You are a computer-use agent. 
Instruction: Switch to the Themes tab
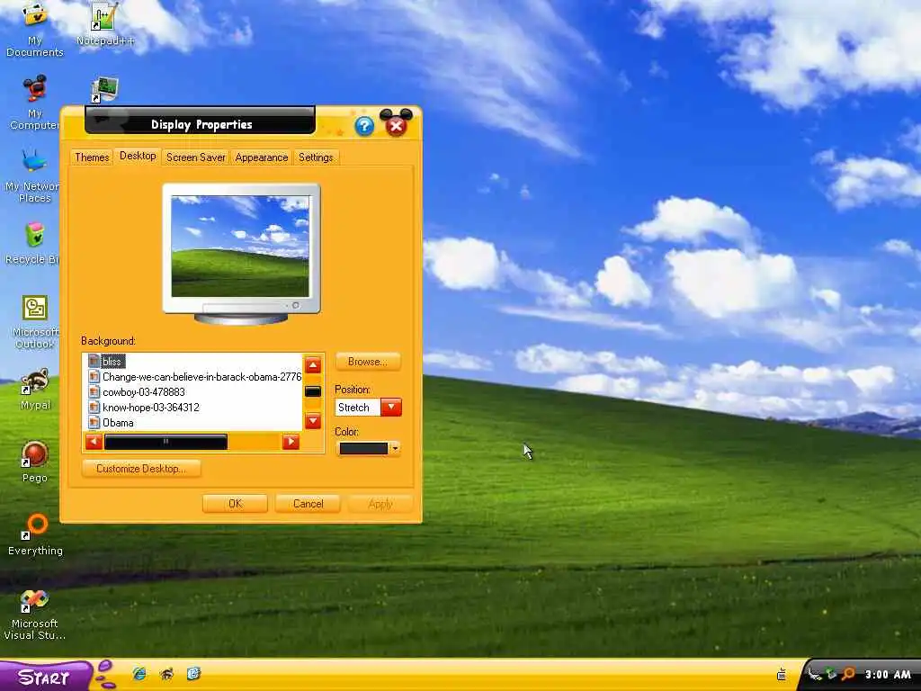pos(92,157)
